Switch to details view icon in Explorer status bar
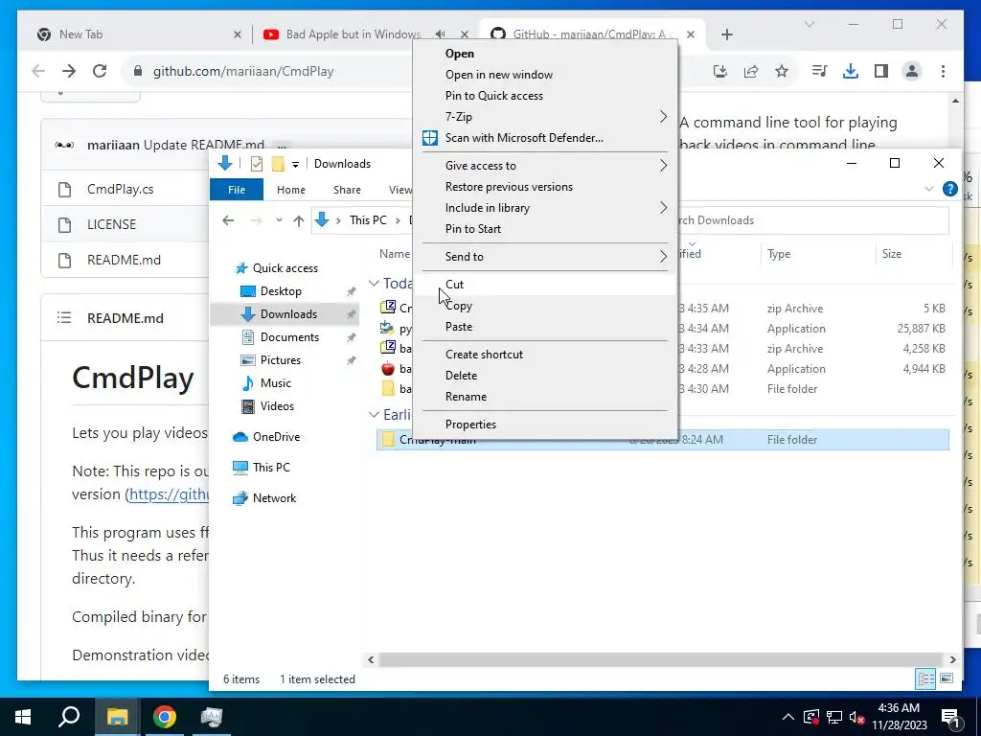 click(x=926, y=678)
